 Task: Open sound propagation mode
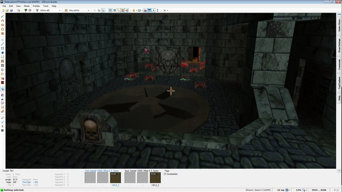(x=3, y=74)
